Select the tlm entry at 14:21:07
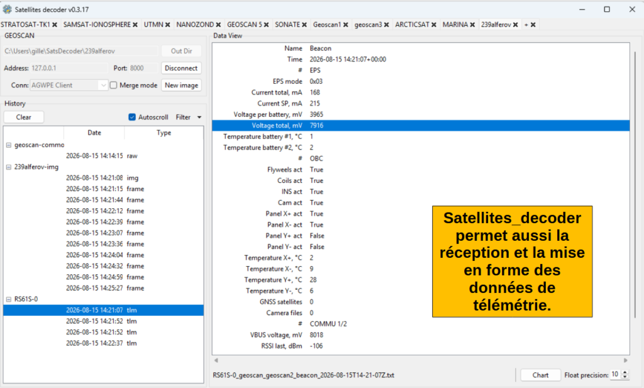Viewport: 644px width, 388px height. (103, 310)
